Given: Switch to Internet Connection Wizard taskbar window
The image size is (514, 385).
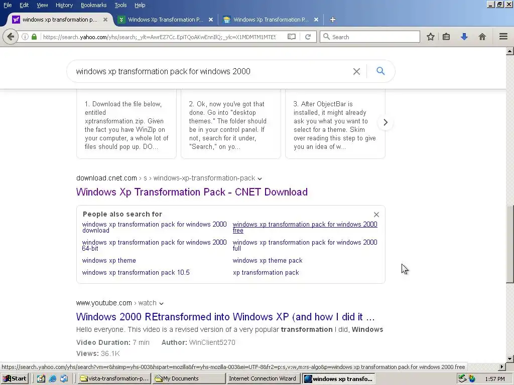Looking at the screenshot, I should pos(263,379).
